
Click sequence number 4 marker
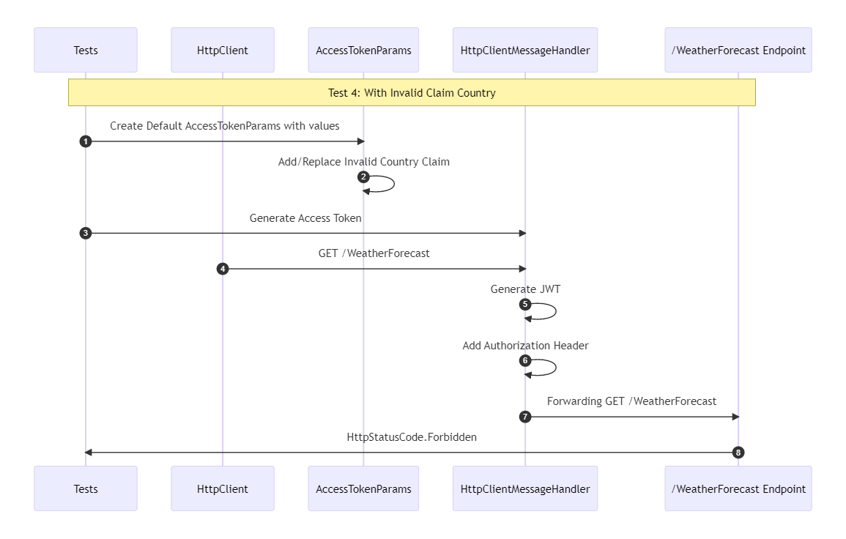[x=222, y=269]
